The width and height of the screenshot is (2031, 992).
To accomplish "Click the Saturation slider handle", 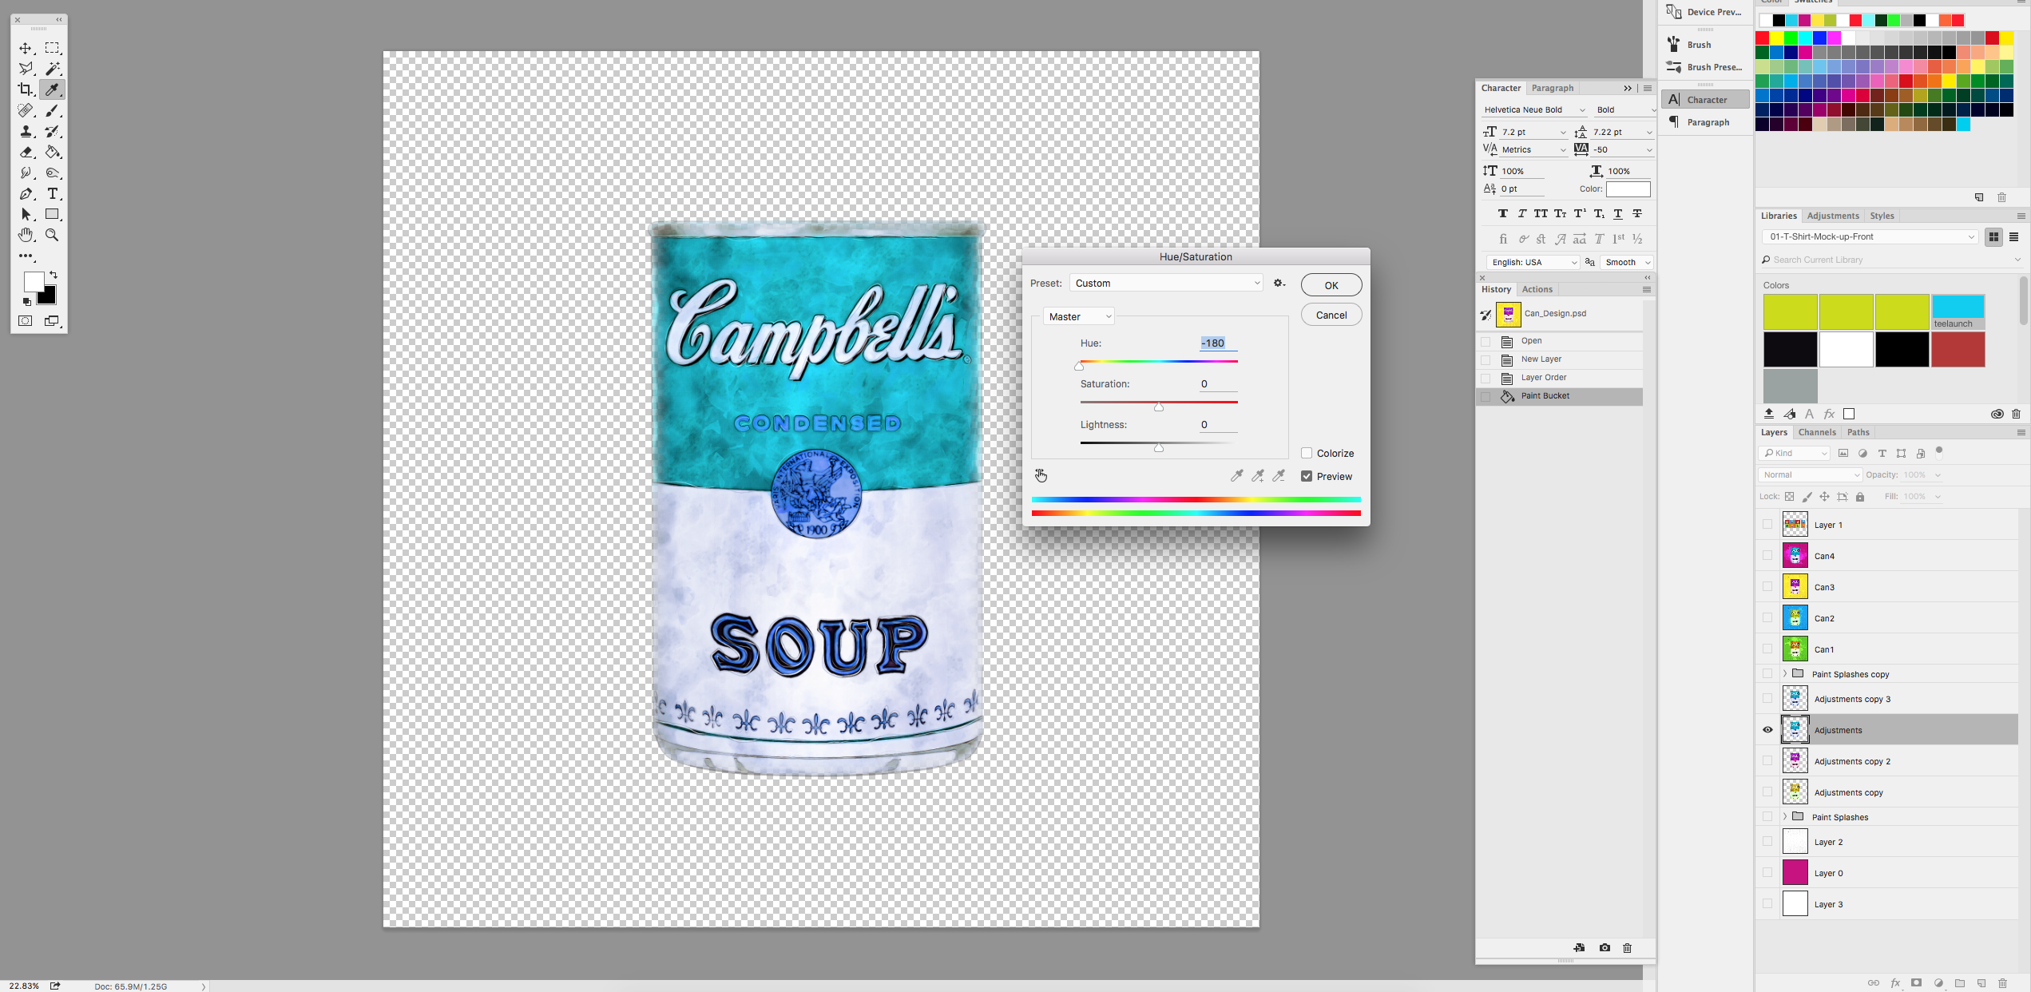I will 1159,407.
